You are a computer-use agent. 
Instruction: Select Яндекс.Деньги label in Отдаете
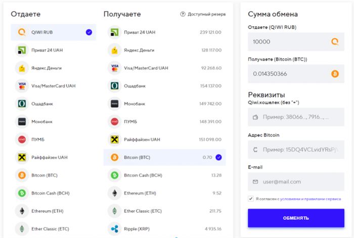(47, 68)
